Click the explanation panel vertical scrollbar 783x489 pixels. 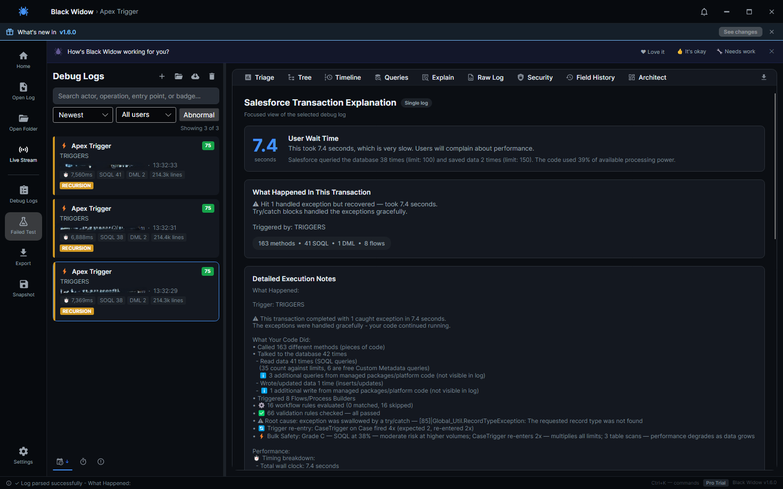point(775,166)
